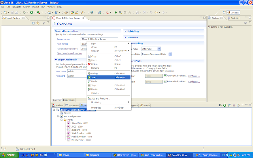The image size is (253, 158).
Task: Click the Runtime Environment link
Action: (68, 49)
